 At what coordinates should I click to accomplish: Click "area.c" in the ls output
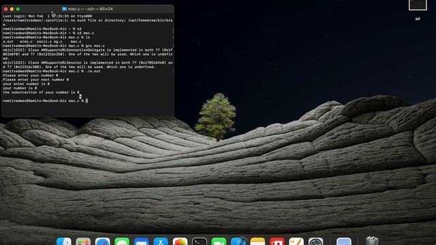(x=26, y=42)
